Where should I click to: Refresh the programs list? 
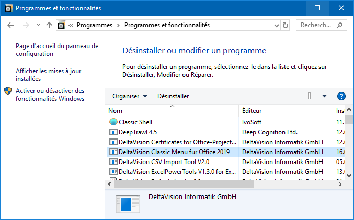(x=286, y=25)
